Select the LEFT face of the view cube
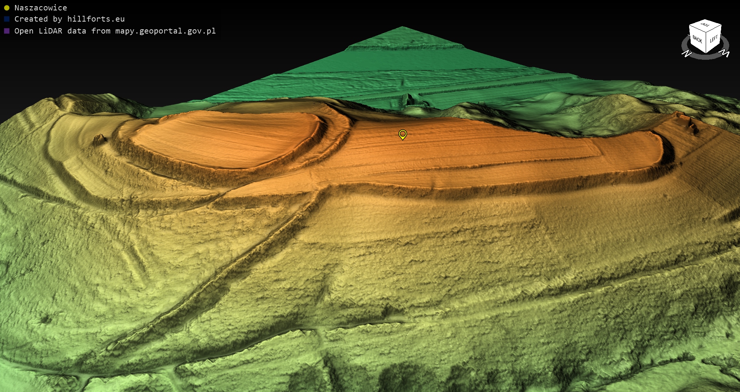This screenshot has width=740, height=392. pos(714,39)
